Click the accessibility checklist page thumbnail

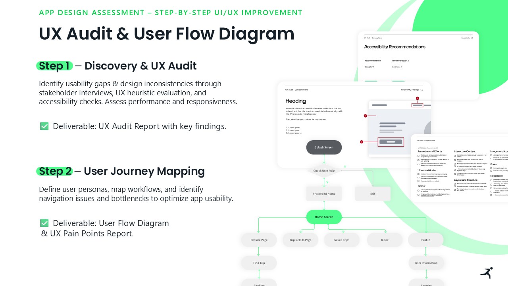click(460, 168)
